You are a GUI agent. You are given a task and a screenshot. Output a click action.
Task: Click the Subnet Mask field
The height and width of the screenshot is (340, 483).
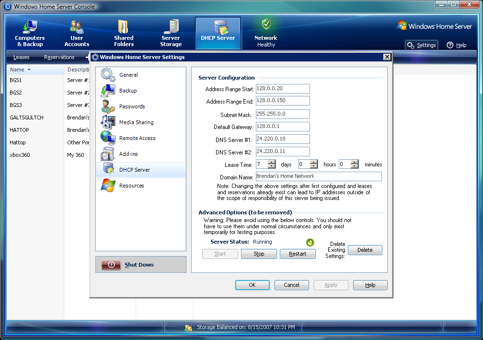tap(283, 114)
